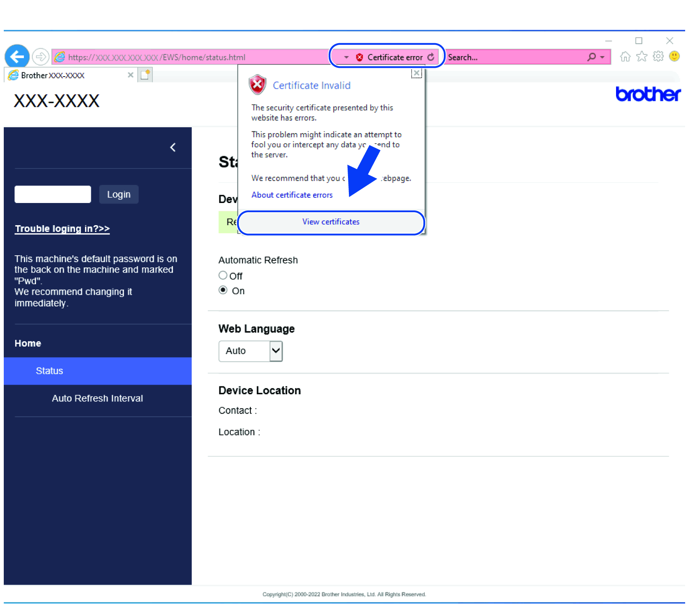691x609 pixels.
Task: Click the search magnifier icon
Action: [x=591, y=57]
